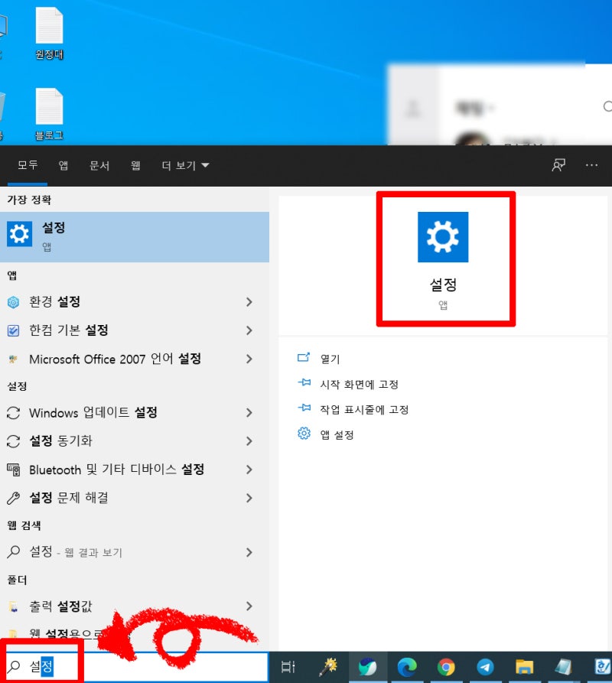Click the large 설정 gear tile in preview pane
The width and height of the screenshot is (612, 683).
point(443,237)
